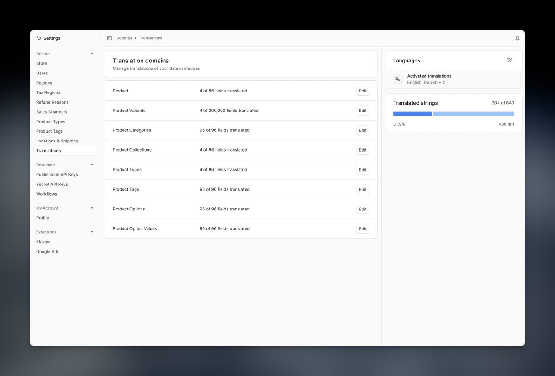Collapse the Developer section
This screenshot has height=376, width=555.
92,165
